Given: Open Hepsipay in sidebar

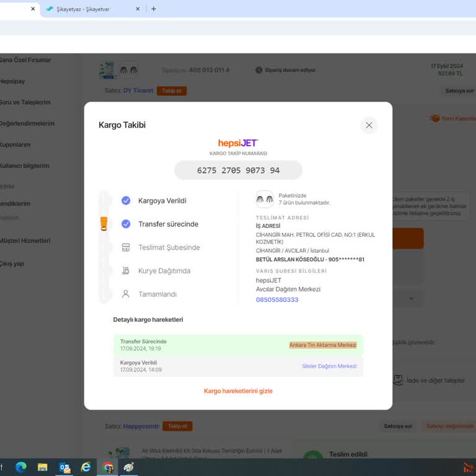Looking at the screenshot, I should pos(12,81).
